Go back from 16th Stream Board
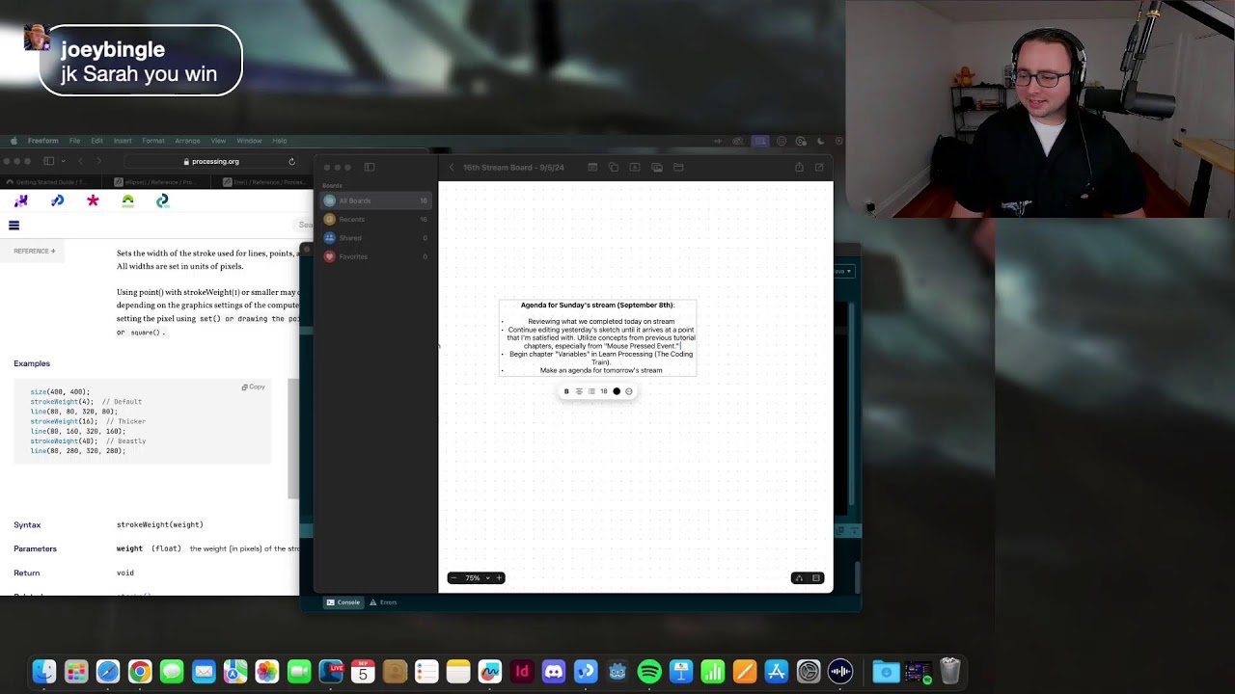 pyautogui.click(x=452, y=168)
